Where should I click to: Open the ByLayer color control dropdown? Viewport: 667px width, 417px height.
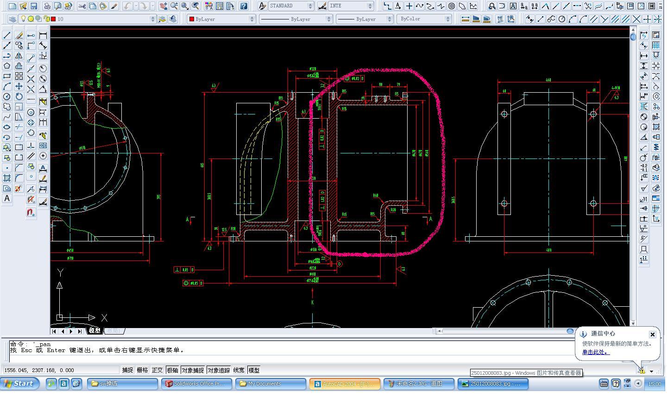[221, 19]
